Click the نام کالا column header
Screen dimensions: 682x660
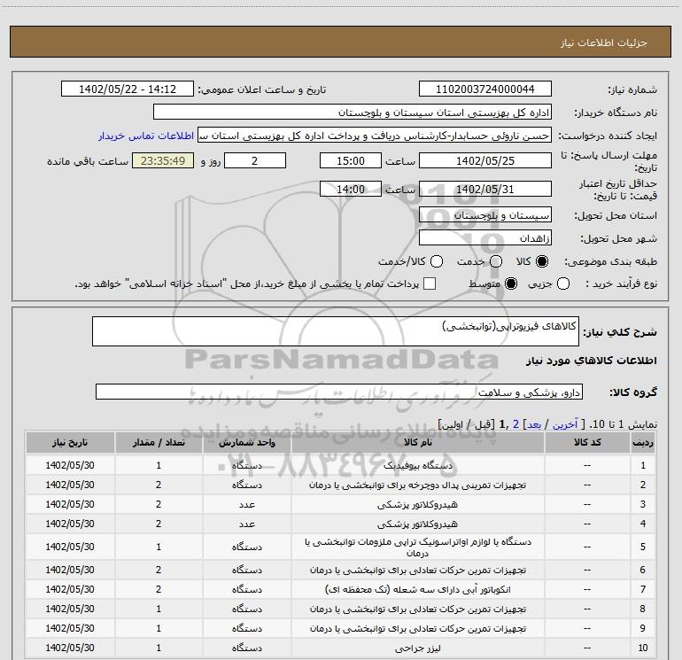pyautogui.click(x=417, y=442)
